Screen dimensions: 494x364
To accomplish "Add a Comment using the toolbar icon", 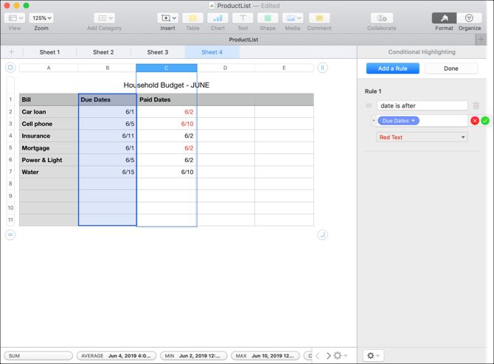I will (319, 18).
